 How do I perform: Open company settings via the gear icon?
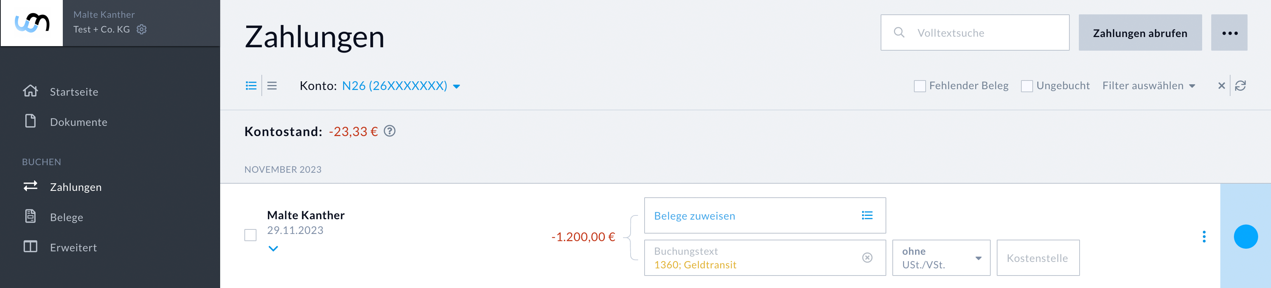[141, 29]
